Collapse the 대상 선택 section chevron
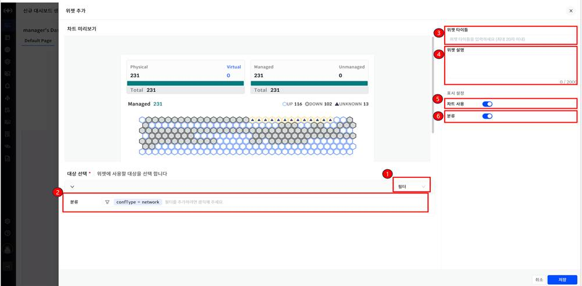 click(x=72, y=187)
